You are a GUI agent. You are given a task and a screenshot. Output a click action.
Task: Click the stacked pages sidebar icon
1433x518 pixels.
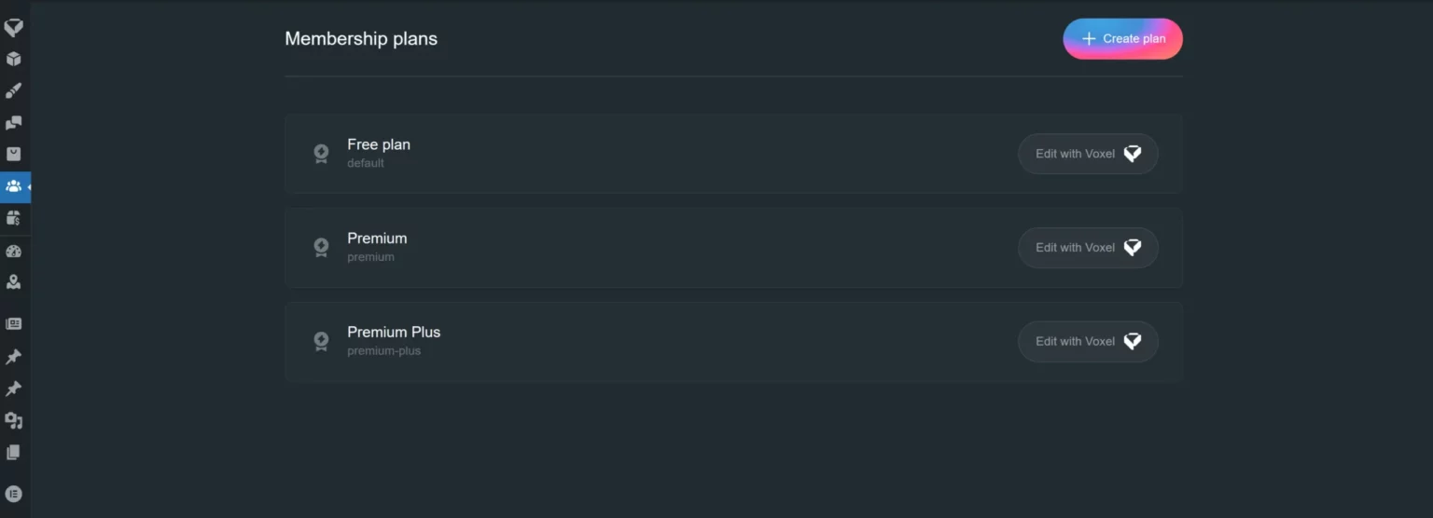[x=13, y=453]
